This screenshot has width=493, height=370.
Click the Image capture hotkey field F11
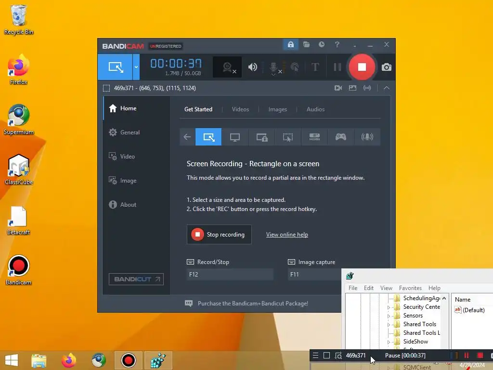pyautogui.click(x=314, y=274)
